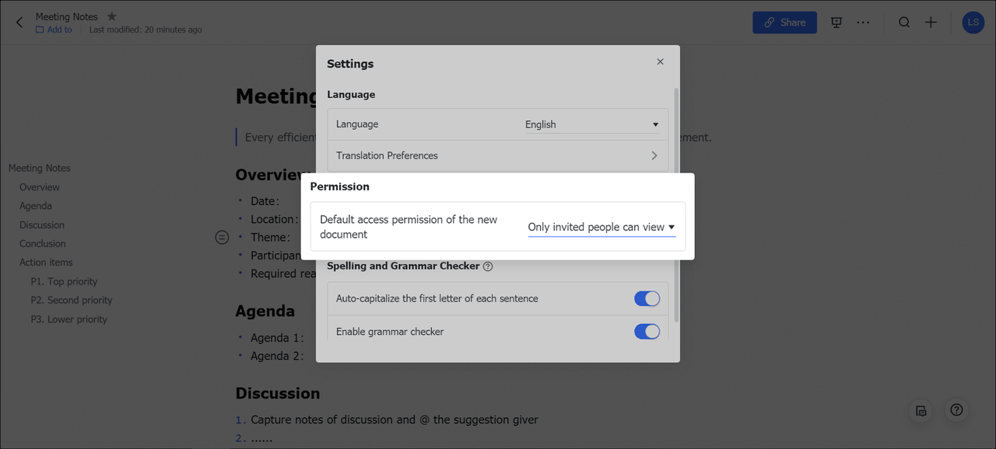This screenshot has width=996, height=449.
Task: Click the back arrow icon
Action: [x=19, y=23]
